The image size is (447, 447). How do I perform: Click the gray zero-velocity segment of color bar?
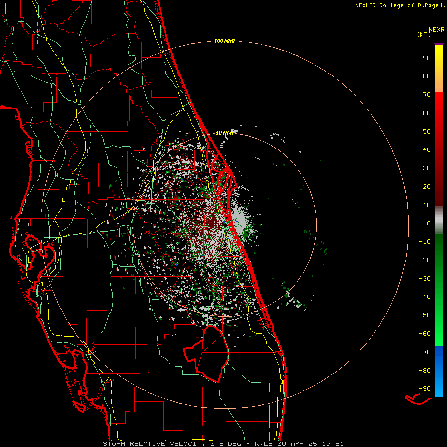(439, 220)
